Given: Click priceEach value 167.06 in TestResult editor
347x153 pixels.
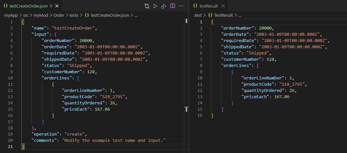Looking at the screenshot, I should 282,97.
